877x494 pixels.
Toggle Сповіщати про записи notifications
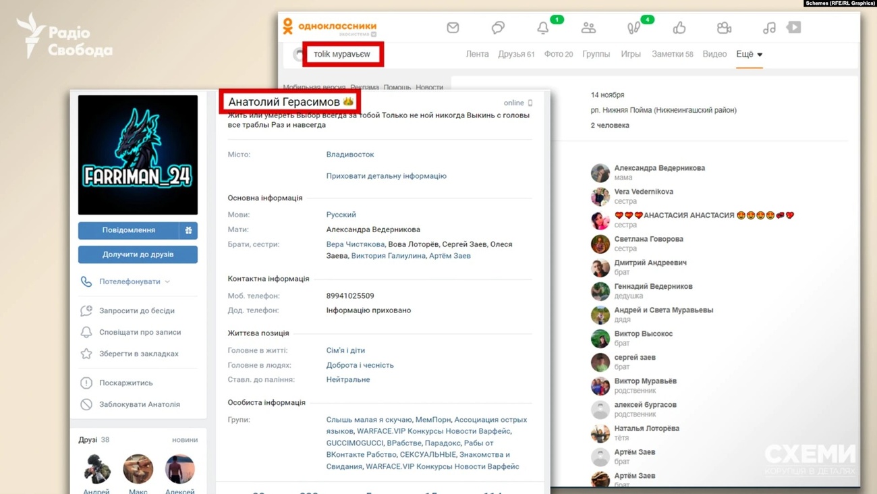(140, 332)
